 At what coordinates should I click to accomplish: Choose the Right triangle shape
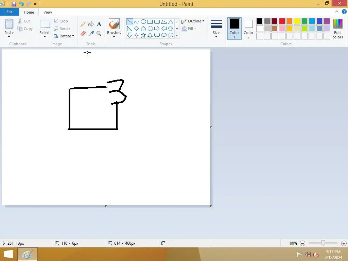click(129, 29)
